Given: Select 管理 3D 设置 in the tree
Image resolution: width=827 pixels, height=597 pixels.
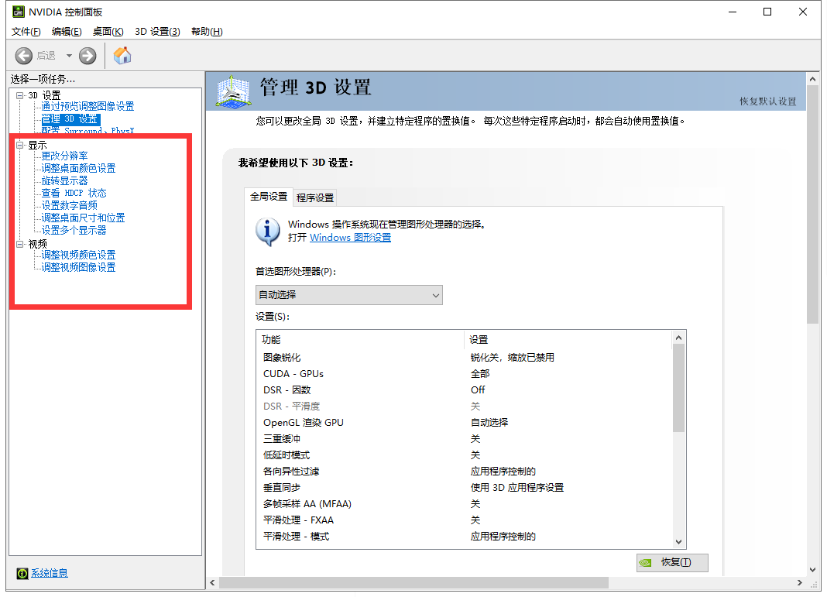Looking at the screenshot, I should [x=70, y=119].
